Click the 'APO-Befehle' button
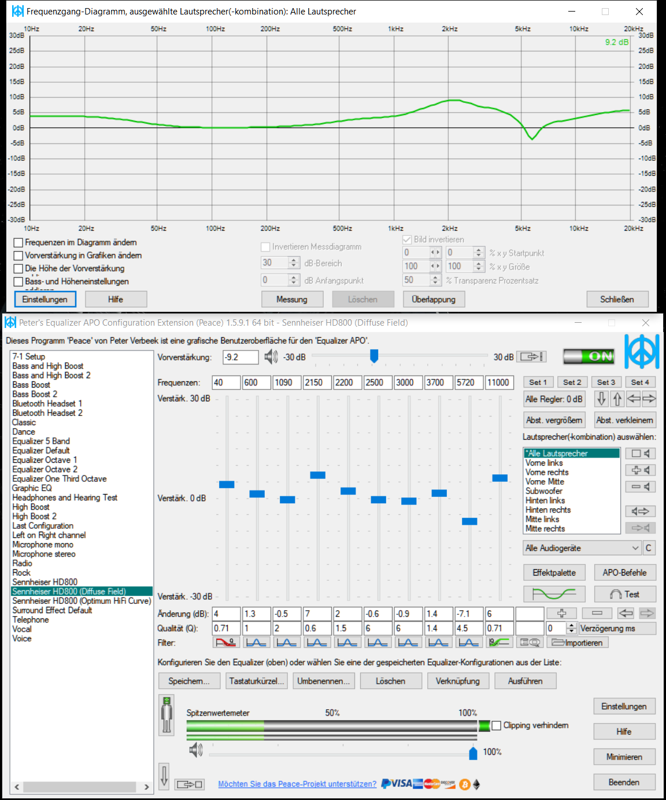Image resolution: width=666 pixels, height=800 pixels. tap(625, 573)
